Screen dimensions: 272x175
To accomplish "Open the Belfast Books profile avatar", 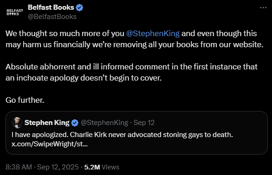I will (15, 12).
